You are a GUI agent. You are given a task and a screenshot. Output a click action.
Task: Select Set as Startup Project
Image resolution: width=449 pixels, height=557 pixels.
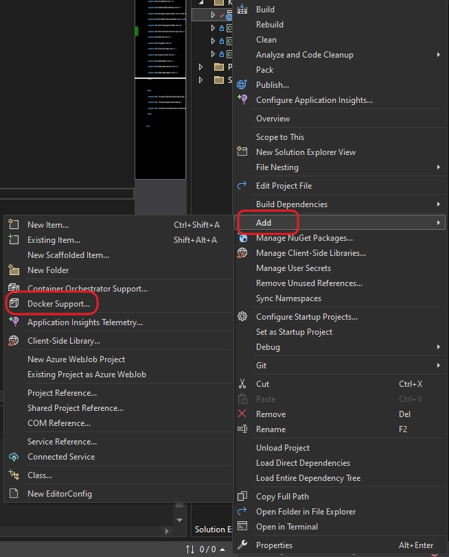294,332
